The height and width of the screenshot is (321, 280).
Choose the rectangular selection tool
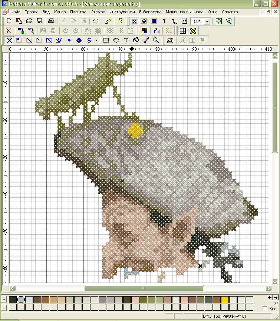point(106,40)
